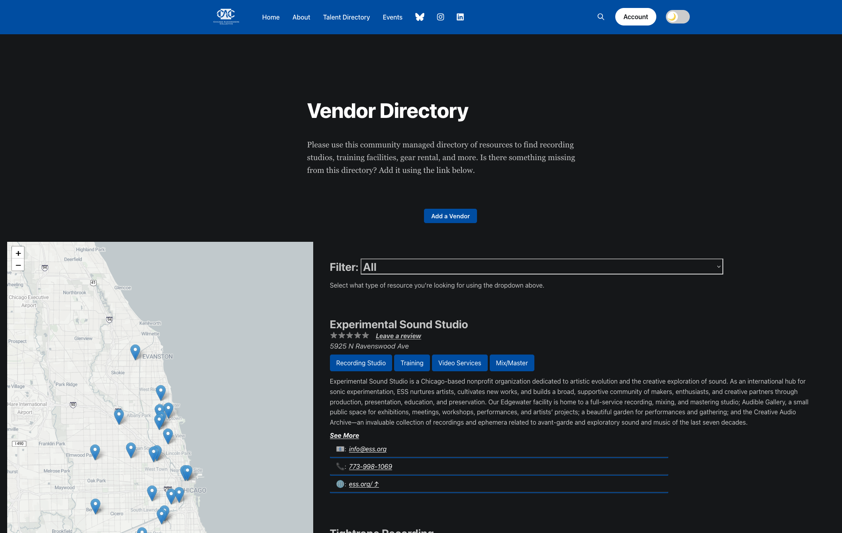Click the 5925 N Ravenswood Ave address

coord(369,346)
